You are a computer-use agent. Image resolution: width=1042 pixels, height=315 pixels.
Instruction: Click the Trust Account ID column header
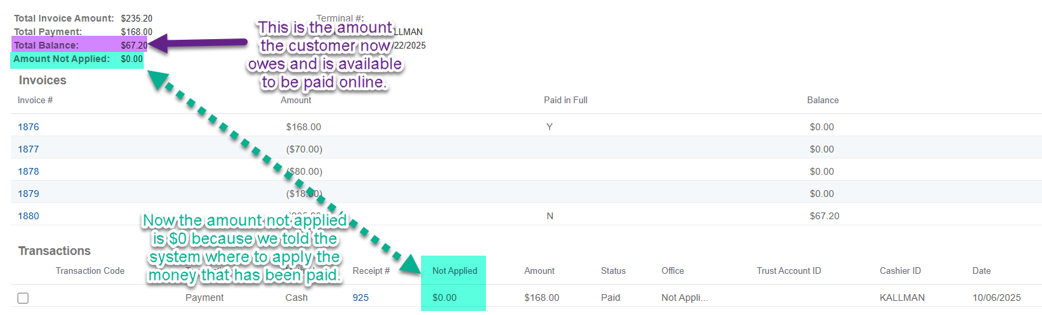789,271
